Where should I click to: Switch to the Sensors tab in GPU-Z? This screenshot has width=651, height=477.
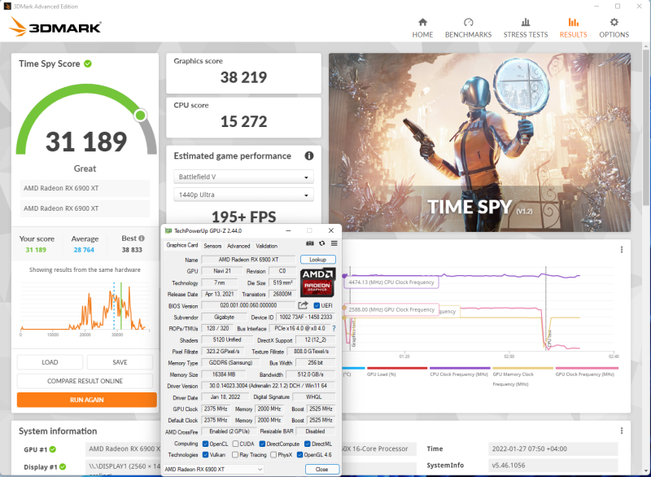click(x=212, y=245)
